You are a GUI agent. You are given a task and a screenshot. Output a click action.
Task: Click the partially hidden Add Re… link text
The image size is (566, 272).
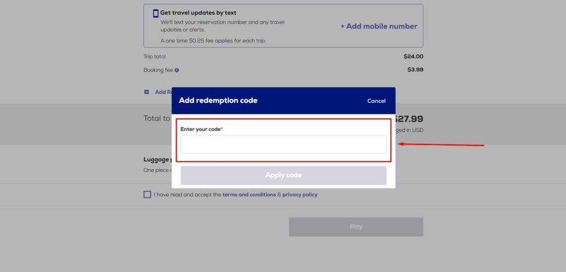(163, 92)
